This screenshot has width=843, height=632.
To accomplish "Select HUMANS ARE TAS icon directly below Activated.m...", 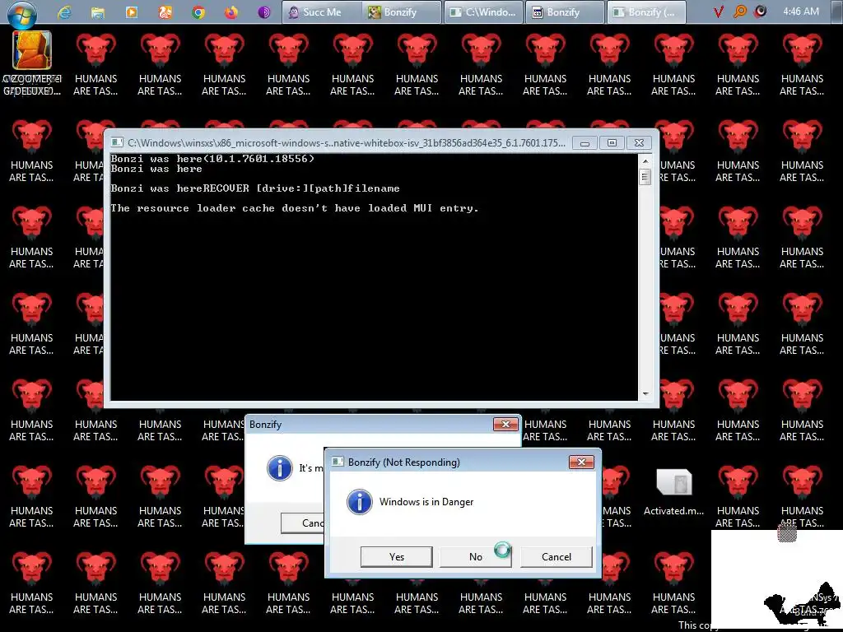I will pos(673,582).
